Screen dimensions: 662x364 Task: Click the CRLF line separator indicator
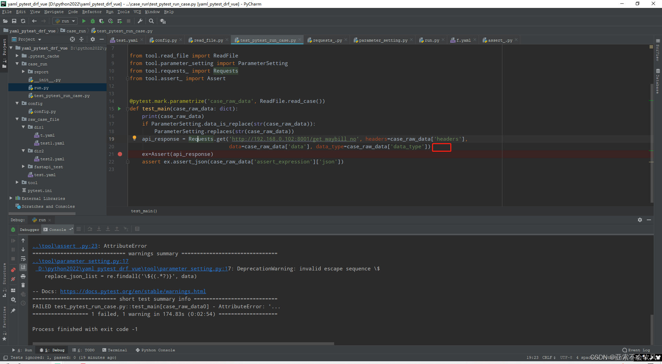548,358
